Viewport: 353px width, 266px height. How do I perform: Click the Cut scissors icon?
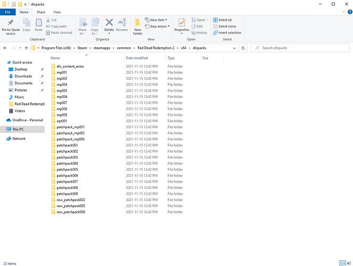coord(48,20)
